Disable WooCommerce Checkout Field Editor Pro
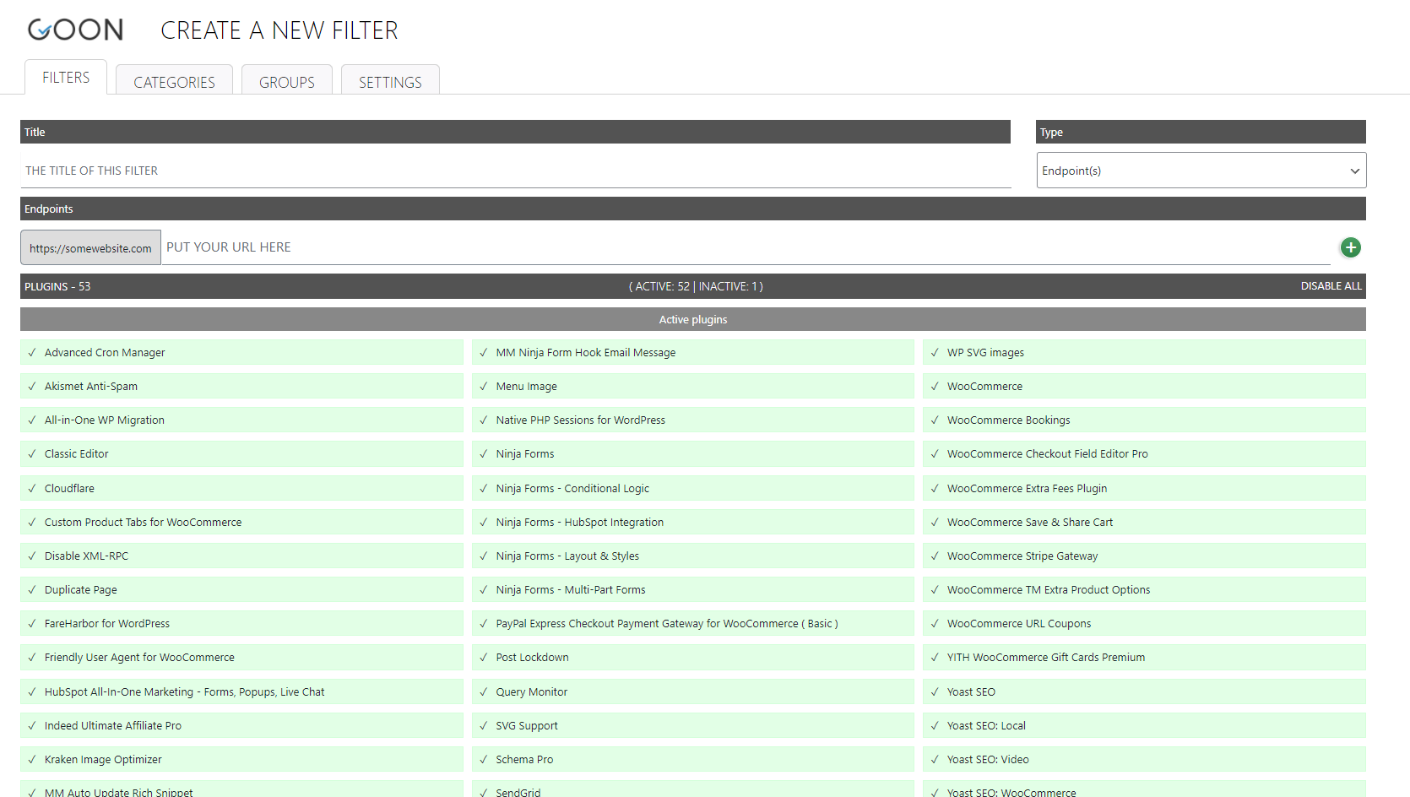This screenshot has height=797, width=1410. coord(1144,454)
